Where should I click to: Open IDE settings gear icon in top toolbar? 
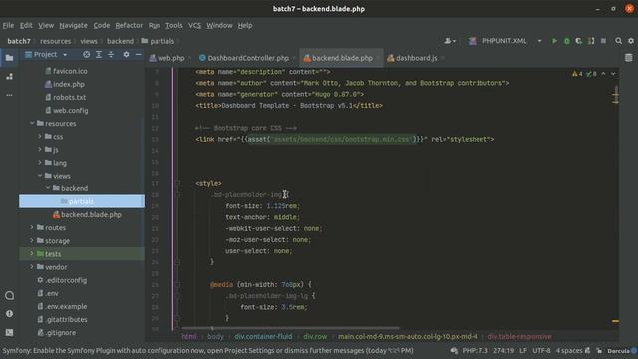click(631, 41)
